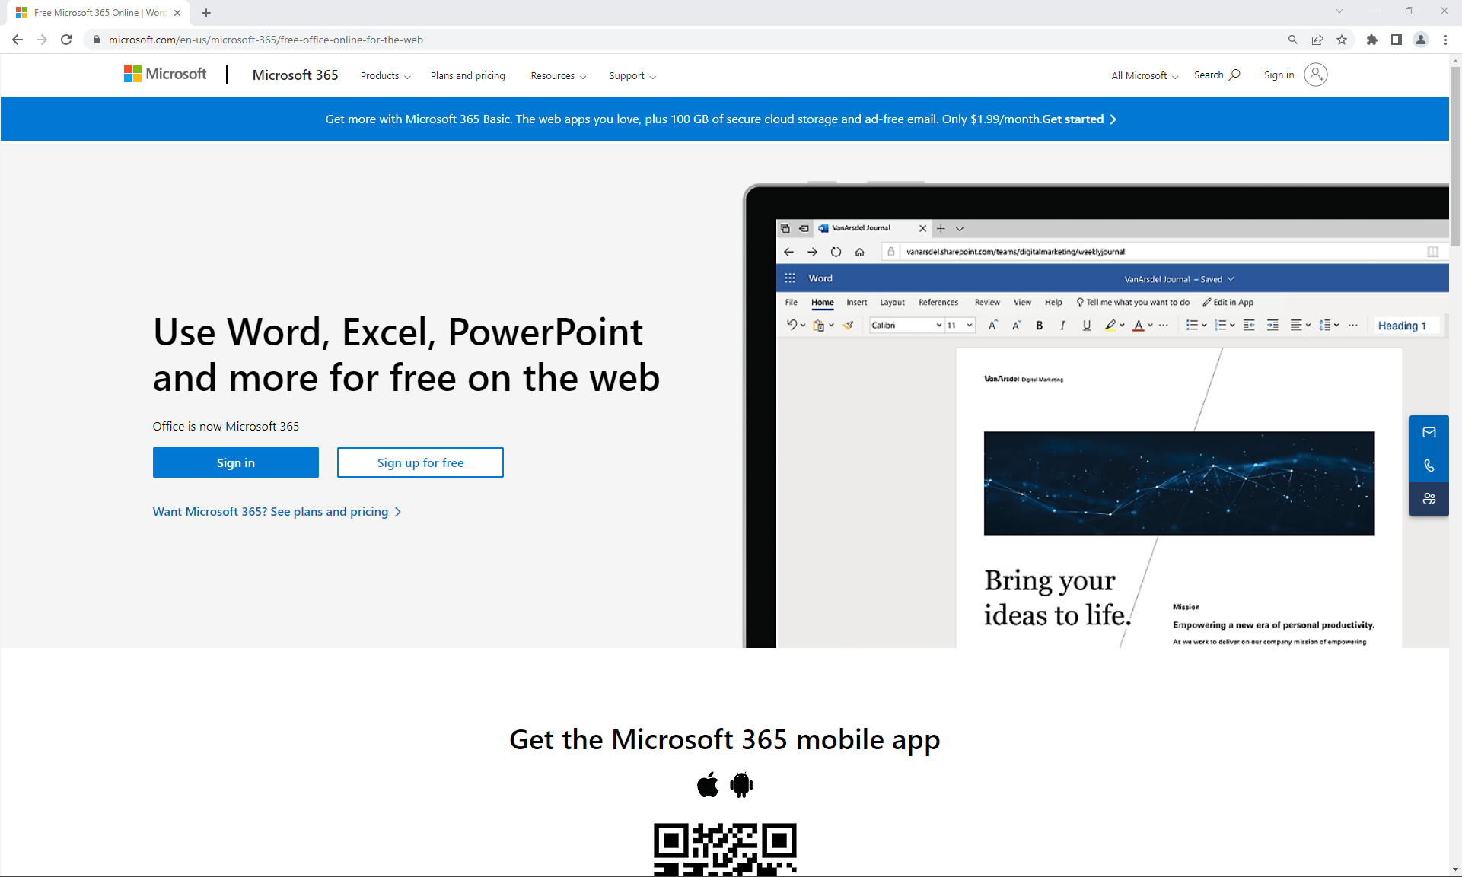The width and height of the screenshot is (1462, 877).
Task: Click the Microsoft 365 header link
Action: (295, 75)
